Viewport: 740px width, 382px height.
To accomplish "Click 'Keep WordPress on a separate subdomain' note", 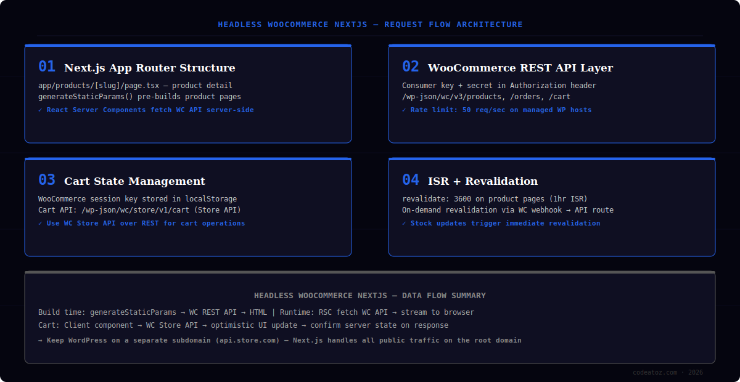I will [280, 340].
